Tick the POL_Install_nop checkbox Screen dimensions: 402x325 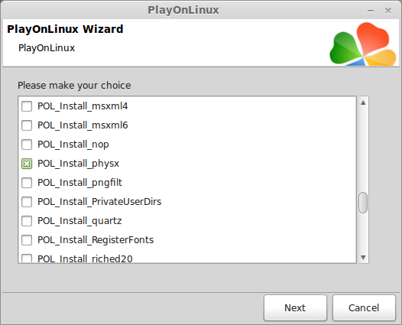click(27, 145)
